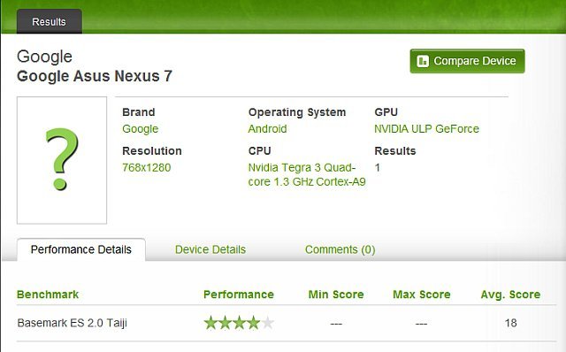Click the Basemark ES 2.0 Taiji row
Screen dimensions: 566x352
[287, 323]
